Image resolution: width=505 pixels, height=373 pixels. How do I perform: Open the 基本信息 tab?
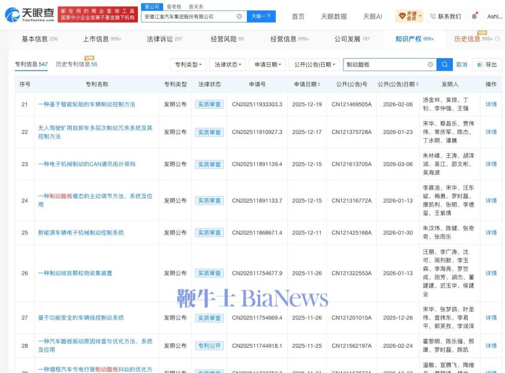(39, 39)
